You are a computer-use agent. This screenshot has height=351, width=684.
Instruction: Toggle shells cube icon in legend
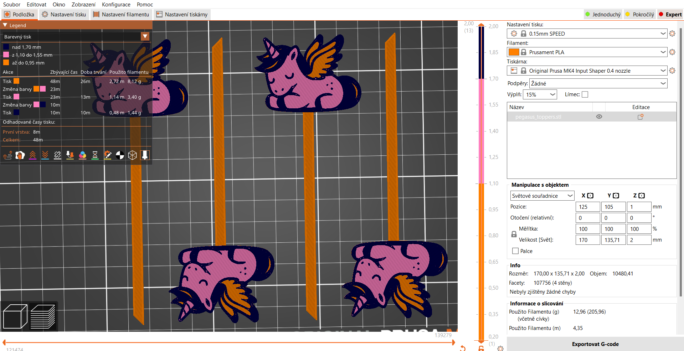pos(132,155)
